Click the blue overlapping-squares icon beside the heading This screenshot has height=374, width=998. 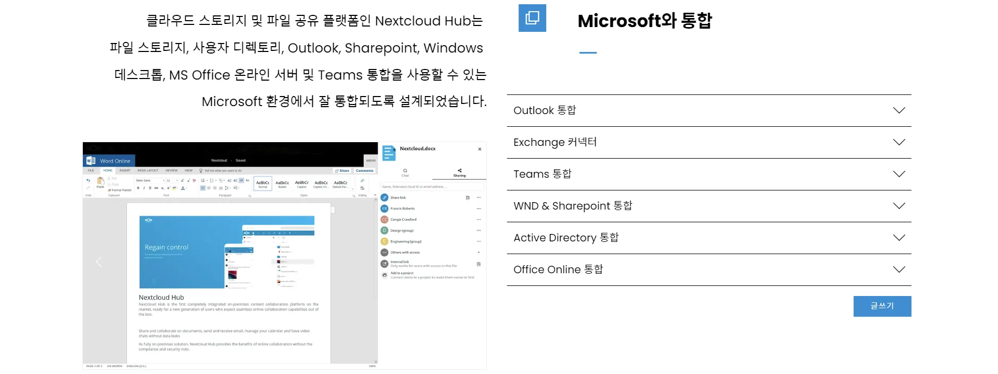(x=532, y=18)
